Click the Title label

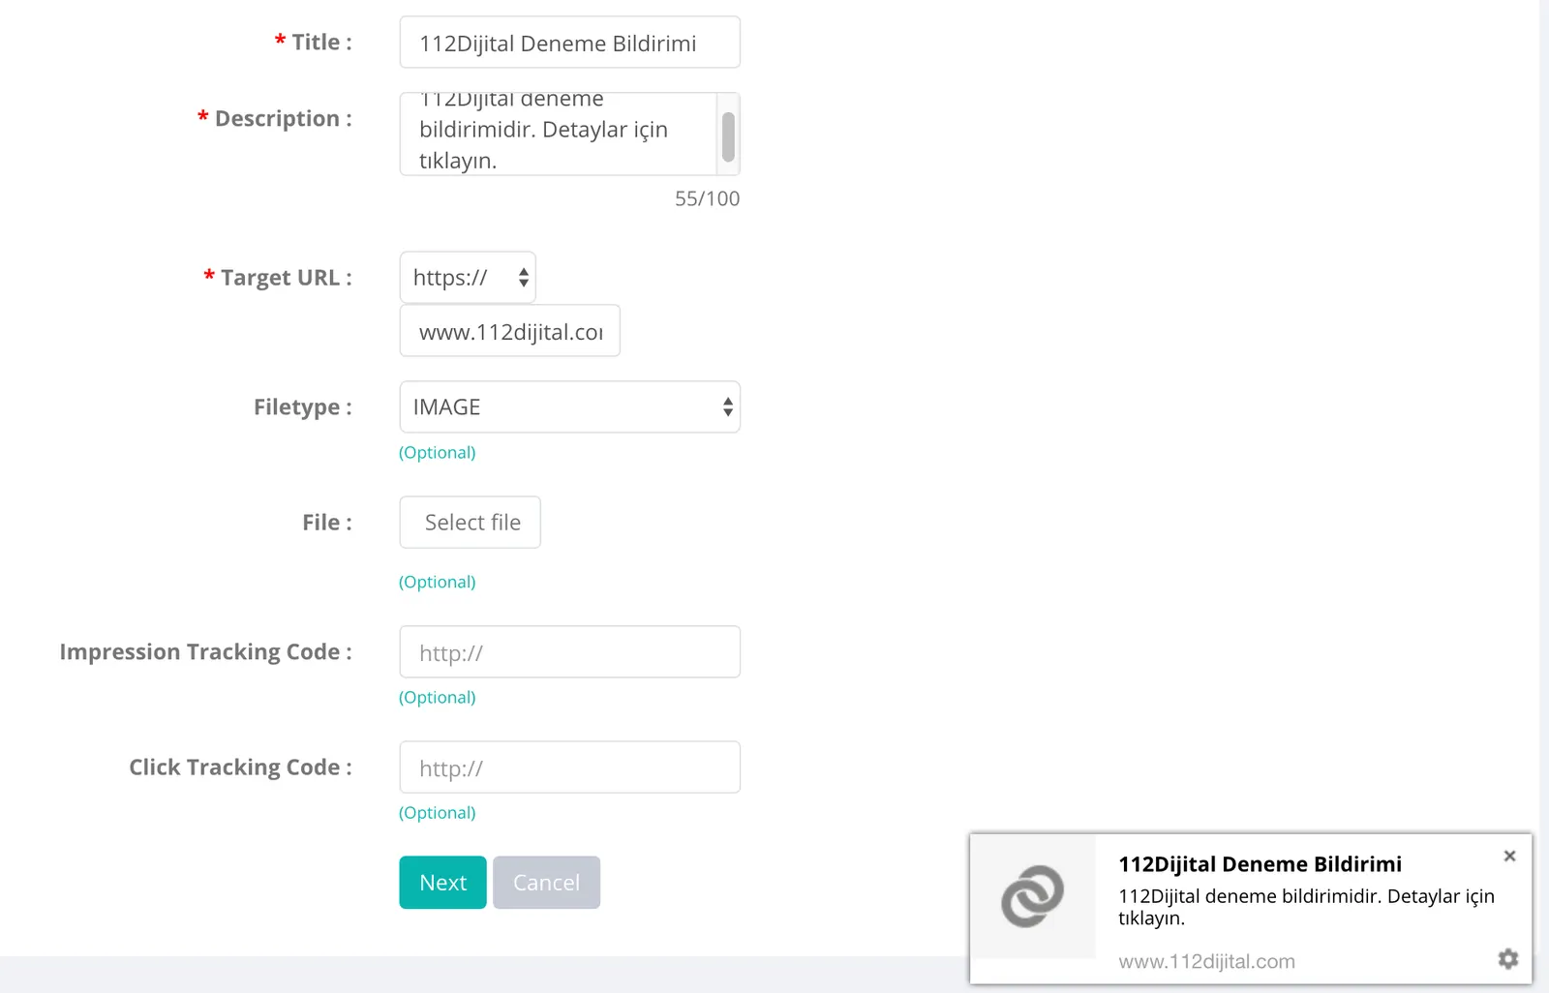coord(314,43)
